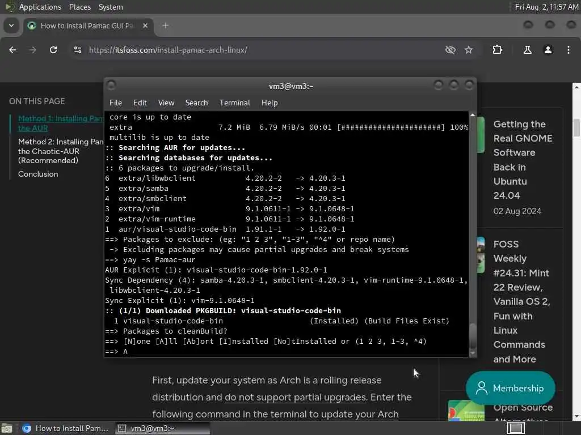Open the 'update your Arch' link
Image resolution: width=581 pixels, height=435 pixels.
coord(360,414)
